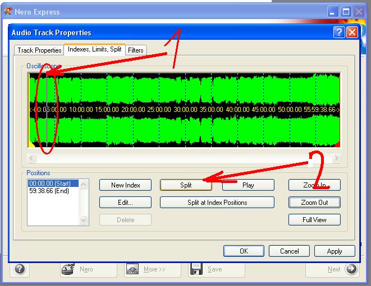Click the Next arrow in Nero Express
The width and height of the screenshot is (371, 286).
tap(351, 269)
